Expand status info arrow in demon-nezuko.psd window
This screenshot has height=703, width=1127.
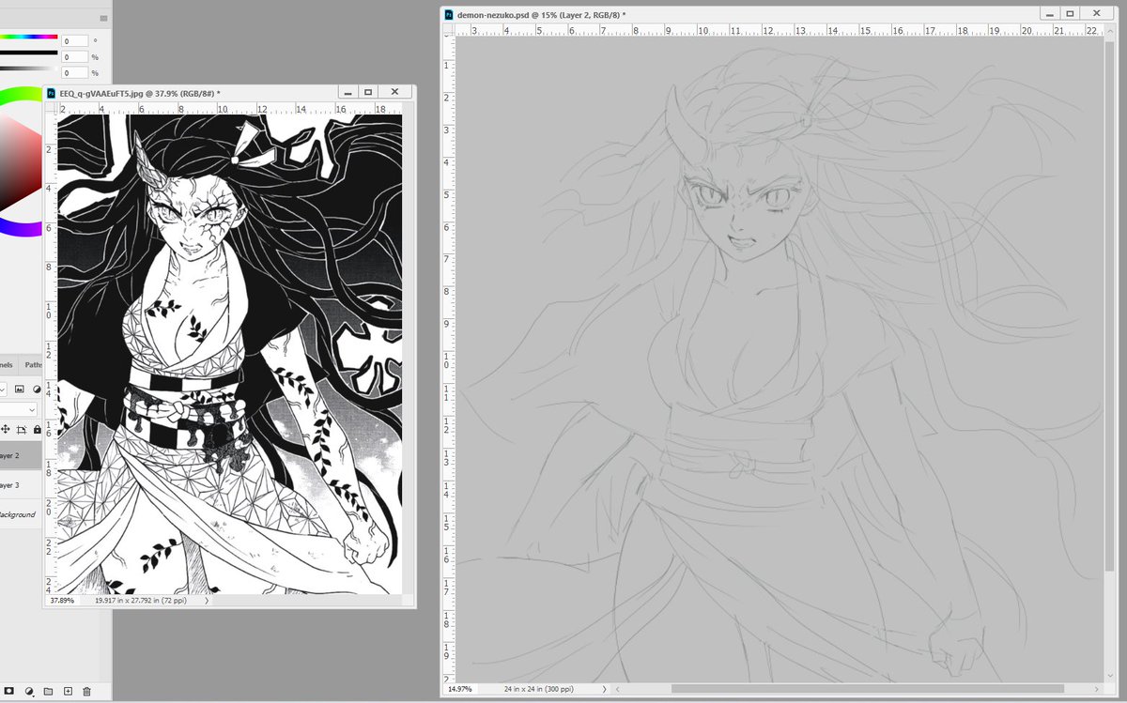pyautogui.click(x=604, y=689)
